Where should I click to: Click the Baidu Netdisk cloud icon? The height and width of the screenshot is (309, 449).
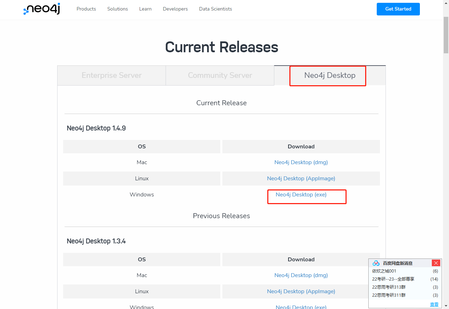coord(376,263)
